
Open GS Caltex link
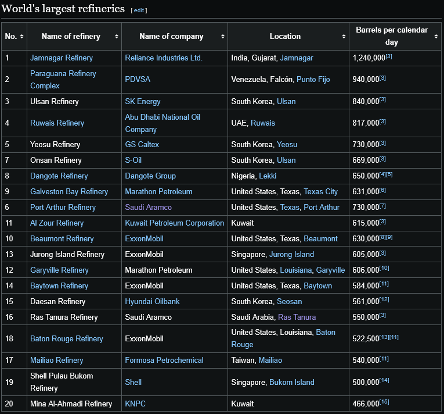pos(142,144)
